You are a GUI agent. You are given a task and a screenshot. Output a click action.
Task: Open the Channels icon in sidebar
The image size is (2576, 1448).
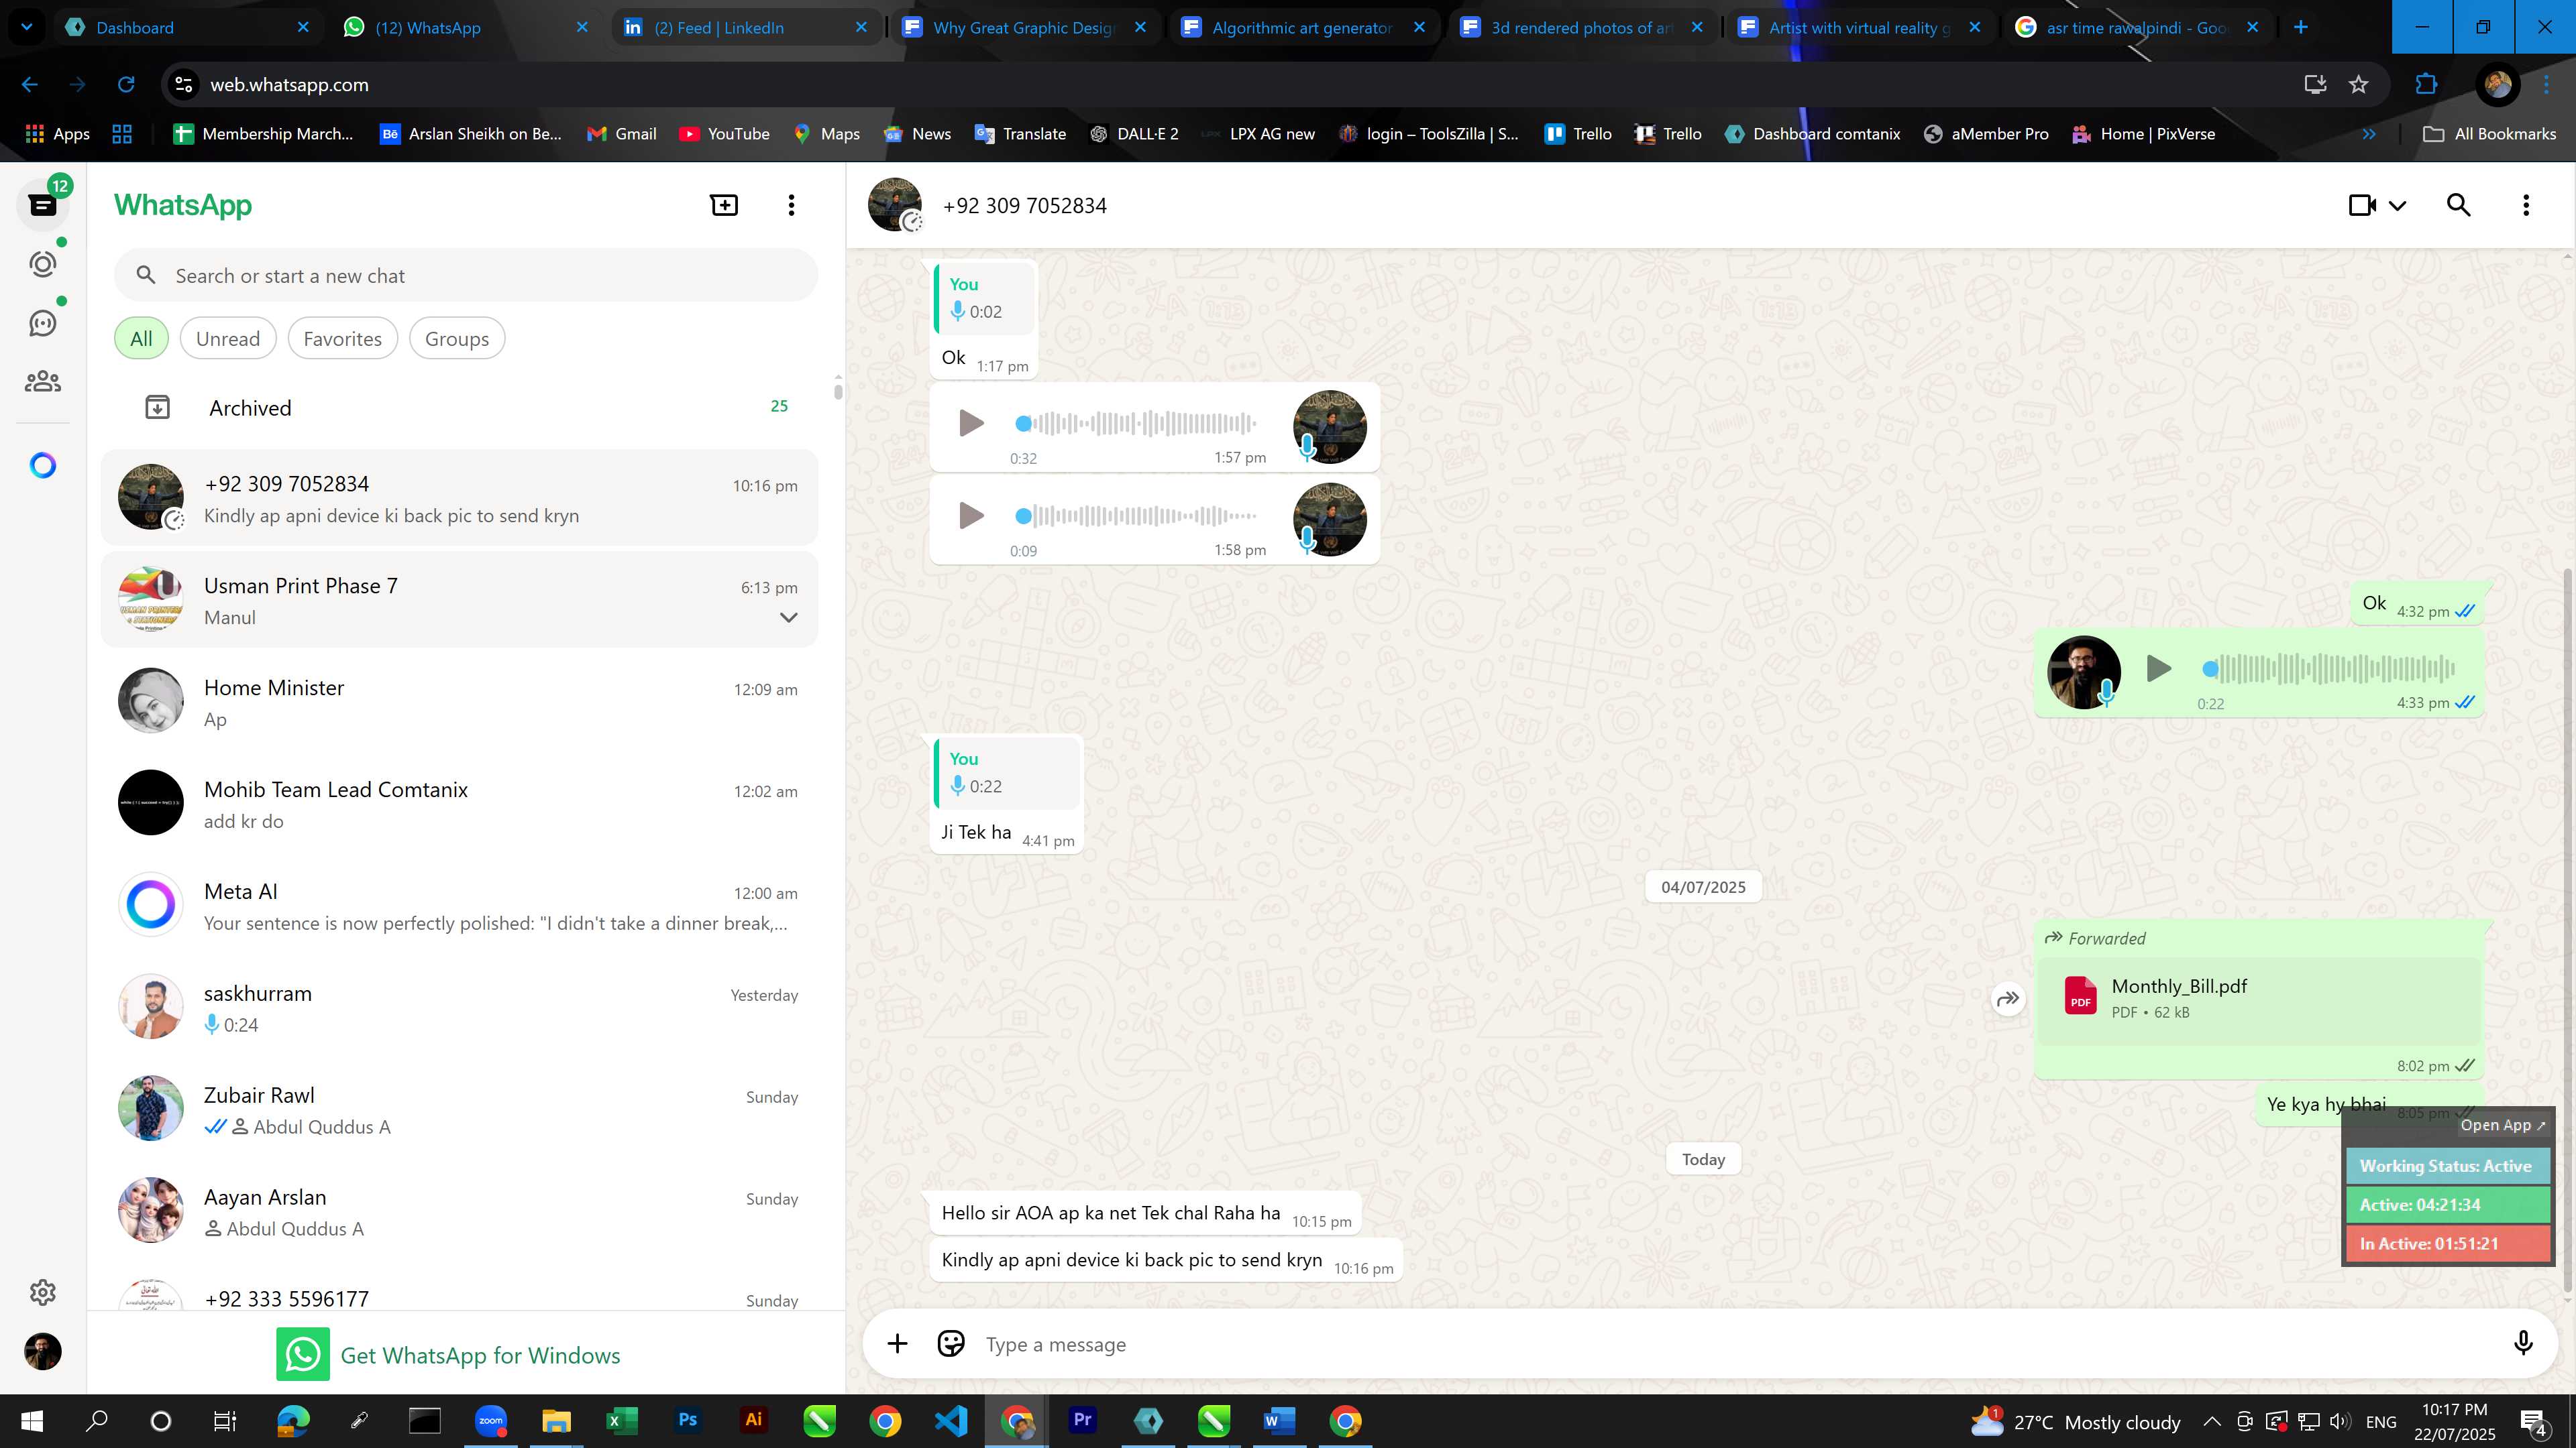tap(43, 322)
